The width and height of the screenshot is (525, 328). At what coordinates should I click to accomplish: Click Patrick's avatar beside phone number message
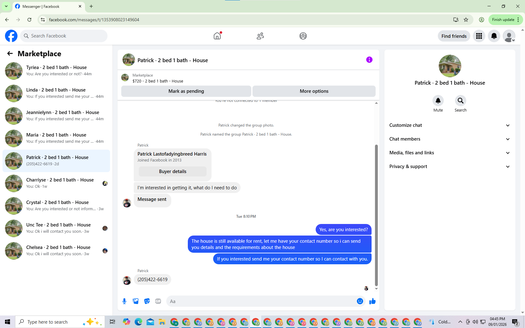127,280
